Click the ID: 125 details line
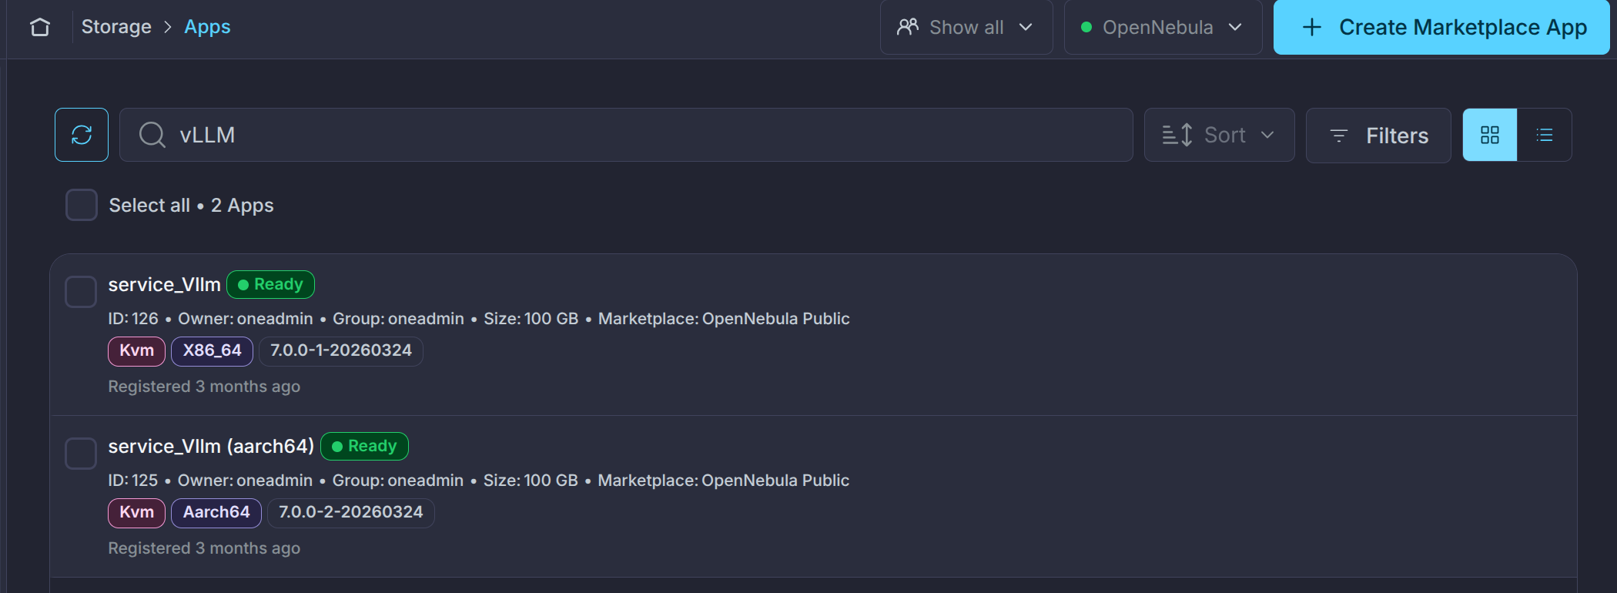This screenshot has width=1617, height=593. (x=479, y=481)
